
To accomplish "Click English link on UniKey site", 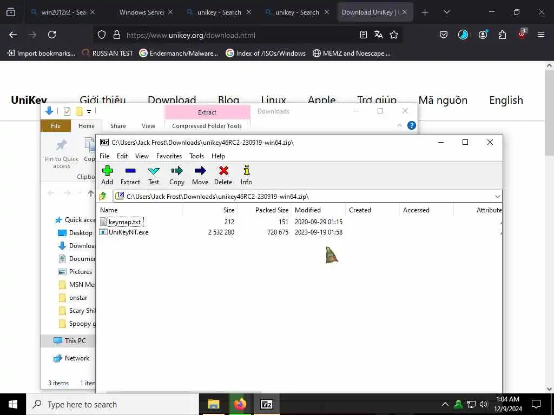I will [x=506, y=100].
